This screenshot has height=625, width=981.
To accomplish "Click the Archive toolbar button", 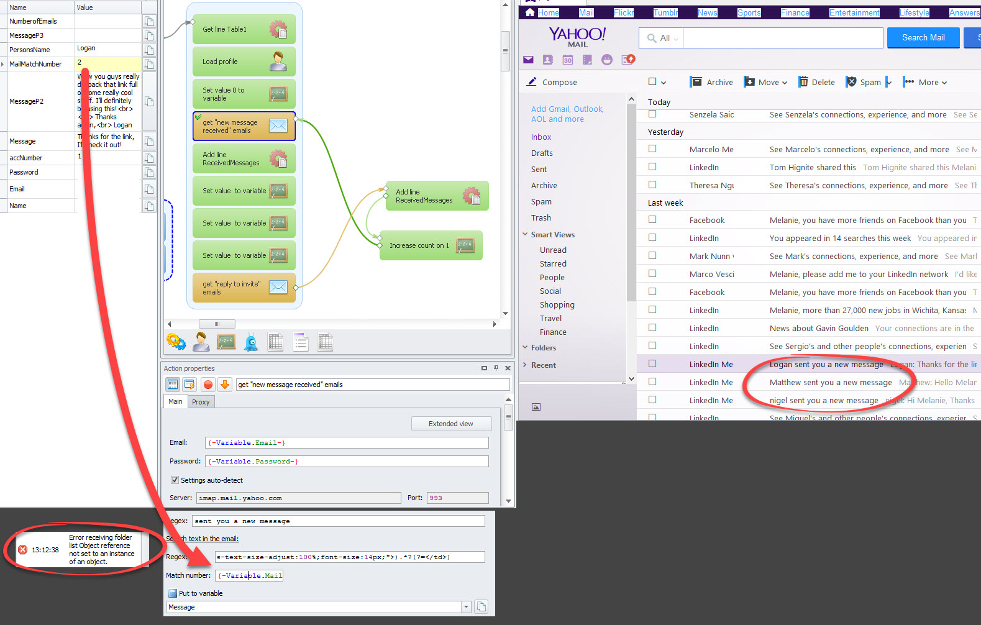I will [x=711, y=82].
